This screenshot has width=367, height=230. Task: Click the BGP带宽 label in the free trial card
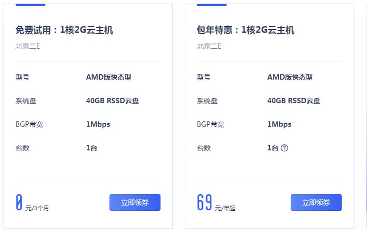point(29,124)
